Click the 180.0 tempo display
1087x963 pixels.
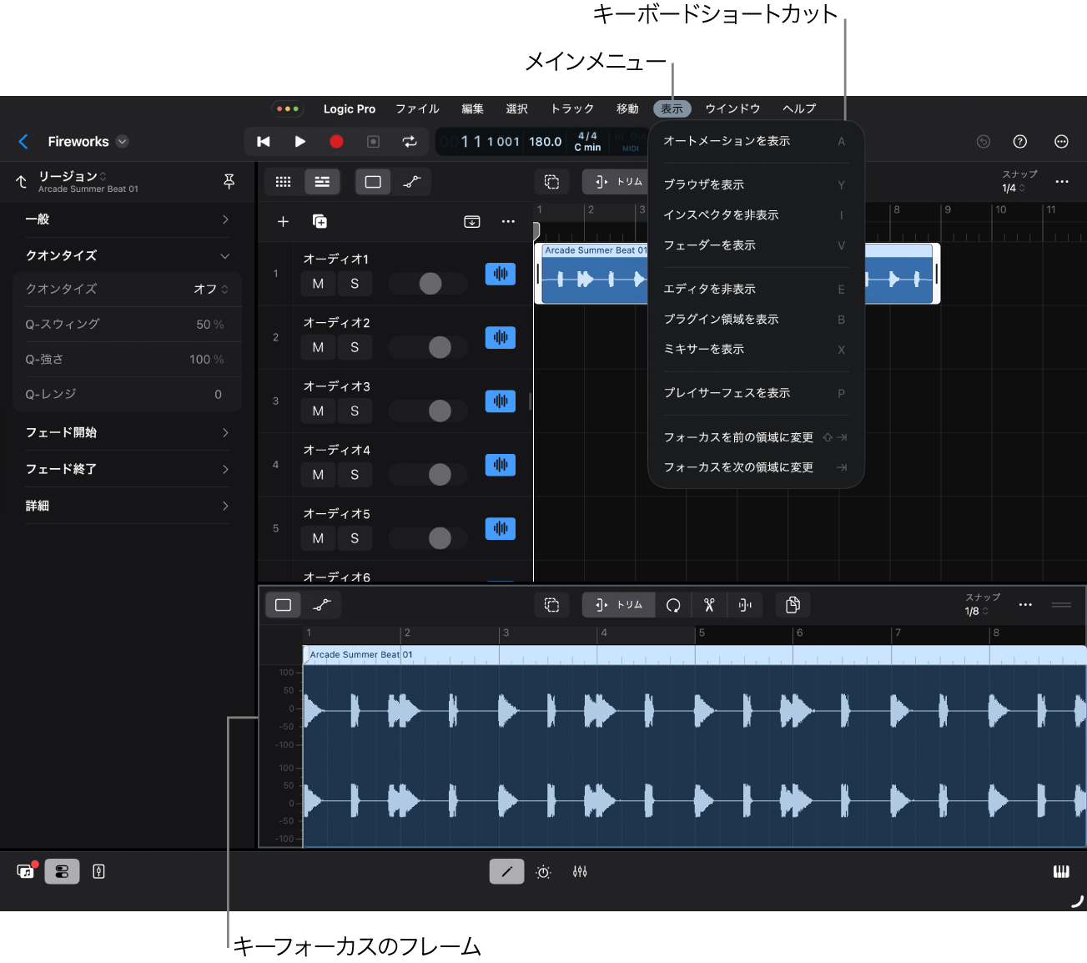click(x=545, y=142)
